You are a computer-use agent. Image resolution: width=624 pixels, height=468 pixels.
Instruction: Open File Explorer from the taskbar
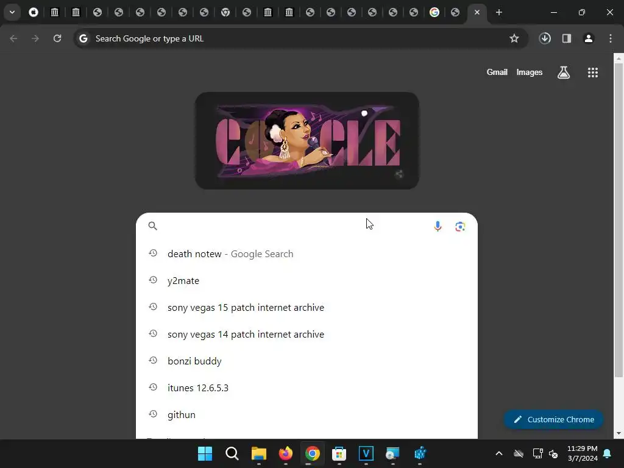258,453
